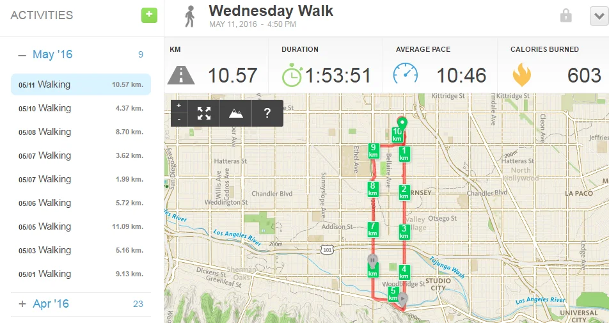Click the green add activity plus button

tap(149, 15)
